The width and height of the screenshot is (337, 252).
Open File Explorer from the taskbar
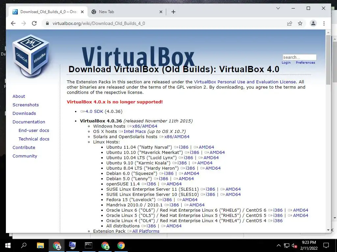[40, 245]
